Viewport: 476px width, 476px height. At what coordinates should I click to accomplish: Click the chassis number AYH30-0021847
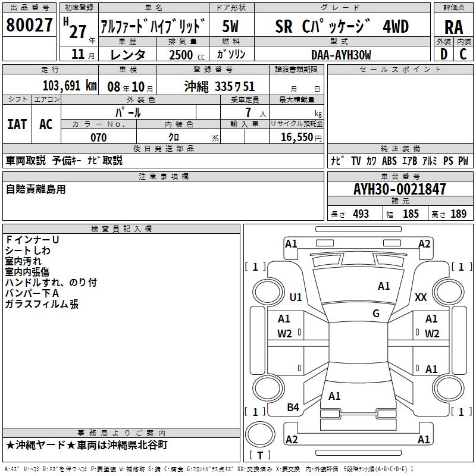click(x=399, y=189)
